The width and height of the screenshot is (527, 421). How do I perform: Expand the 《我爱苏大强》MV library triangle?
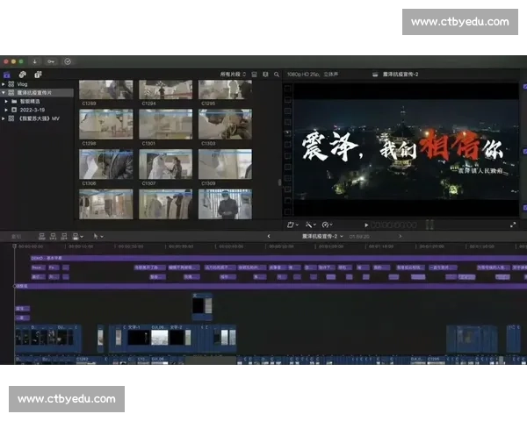[4, 118]
